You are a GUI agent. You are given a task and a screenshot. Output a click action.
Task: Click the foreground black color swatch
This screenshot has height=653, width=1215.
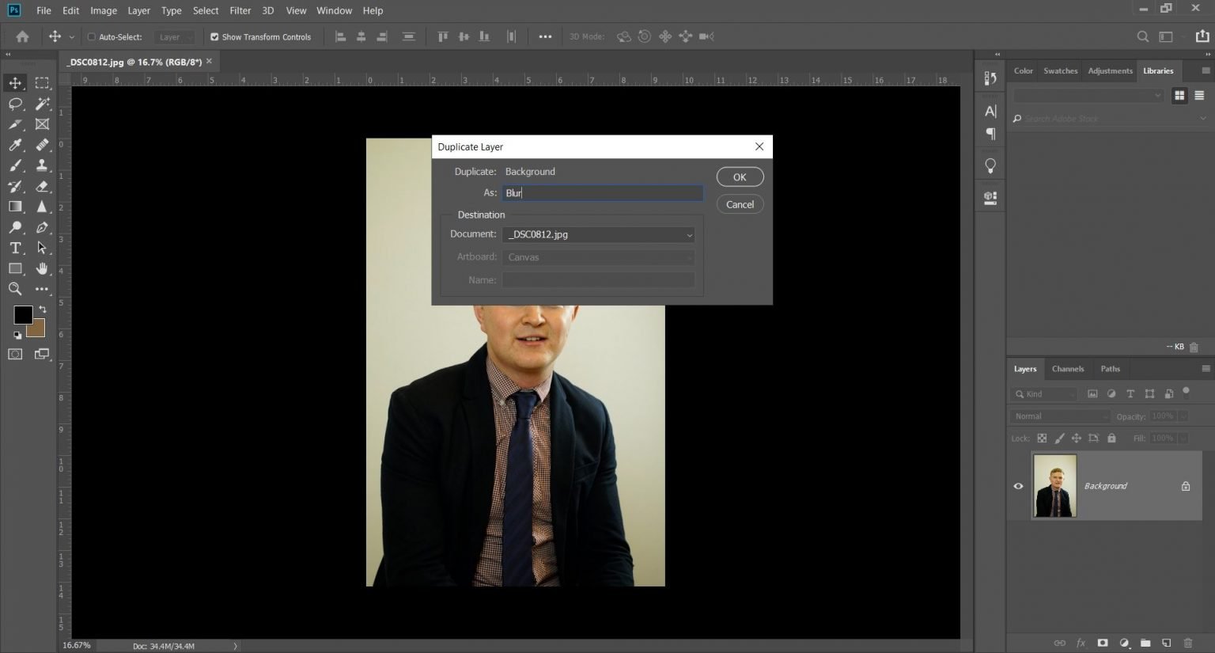point(21,314)
